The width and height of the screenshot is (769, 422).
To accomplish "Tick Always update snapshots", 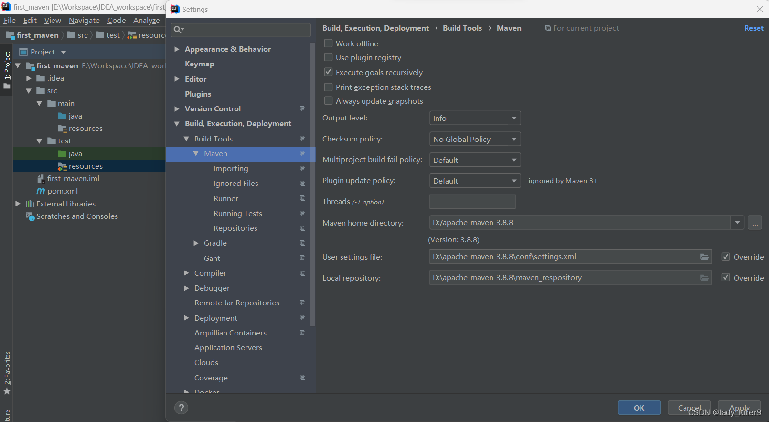I will 328,101.
